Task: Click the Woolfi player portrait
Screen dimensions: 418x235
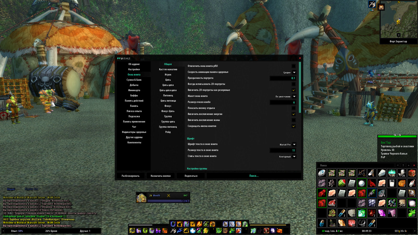Action: (141, 198)
